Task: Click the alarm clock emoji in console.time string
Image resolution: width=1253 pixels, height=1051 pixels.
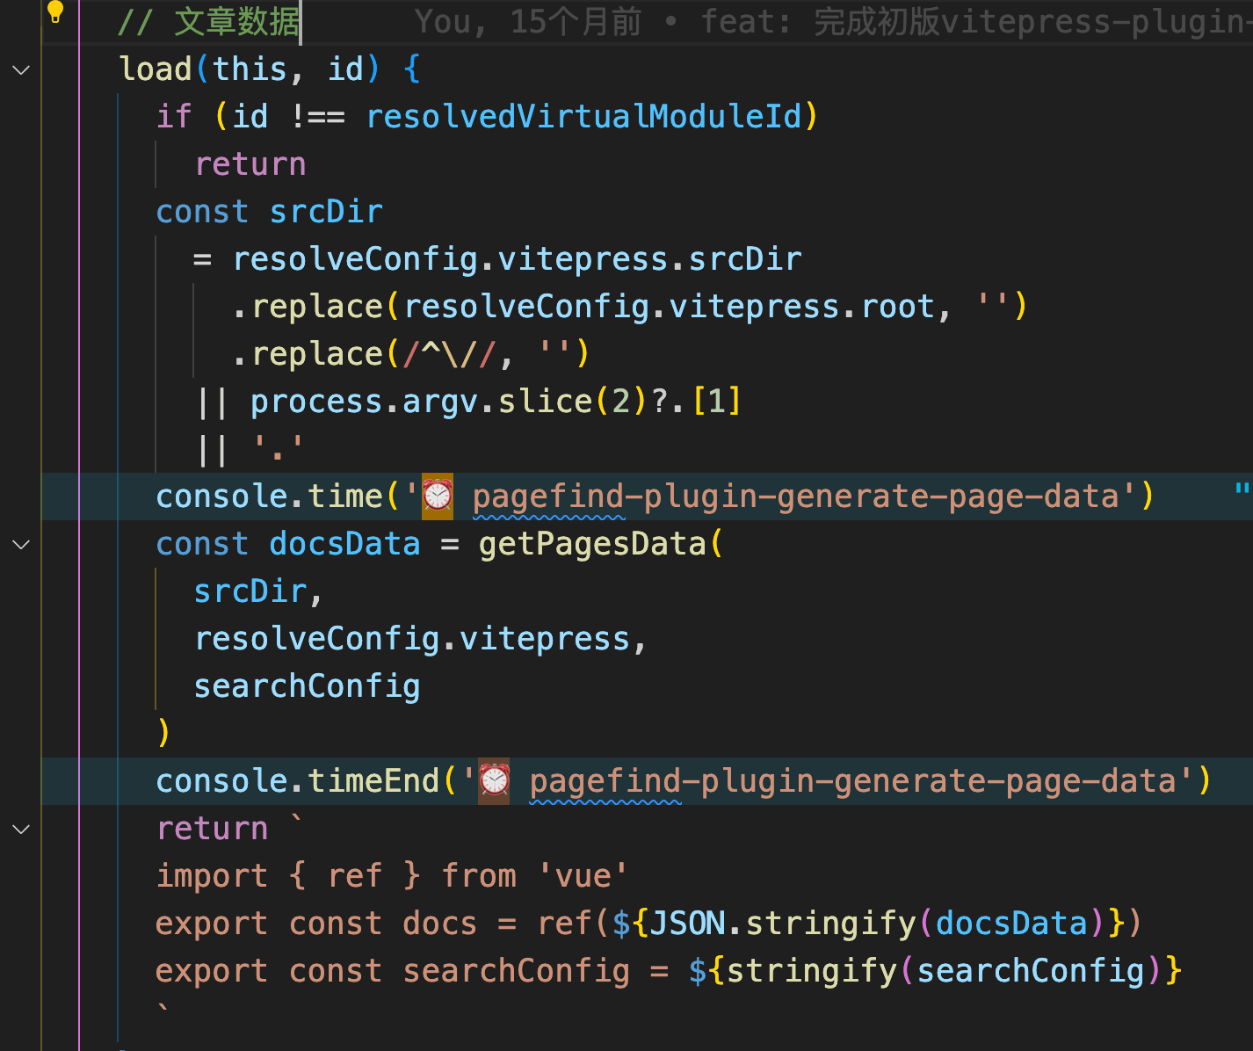Action: pos(438,497)
